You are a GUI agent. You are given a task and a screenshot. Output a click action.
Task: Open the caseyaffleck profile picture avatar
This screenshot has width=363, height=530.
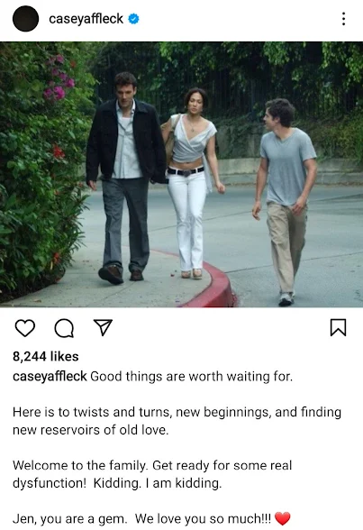pyautogui.click(x=25, y=19)
